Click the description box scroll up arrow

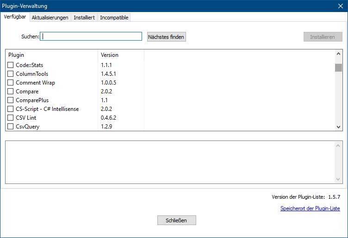pos(338,146)
